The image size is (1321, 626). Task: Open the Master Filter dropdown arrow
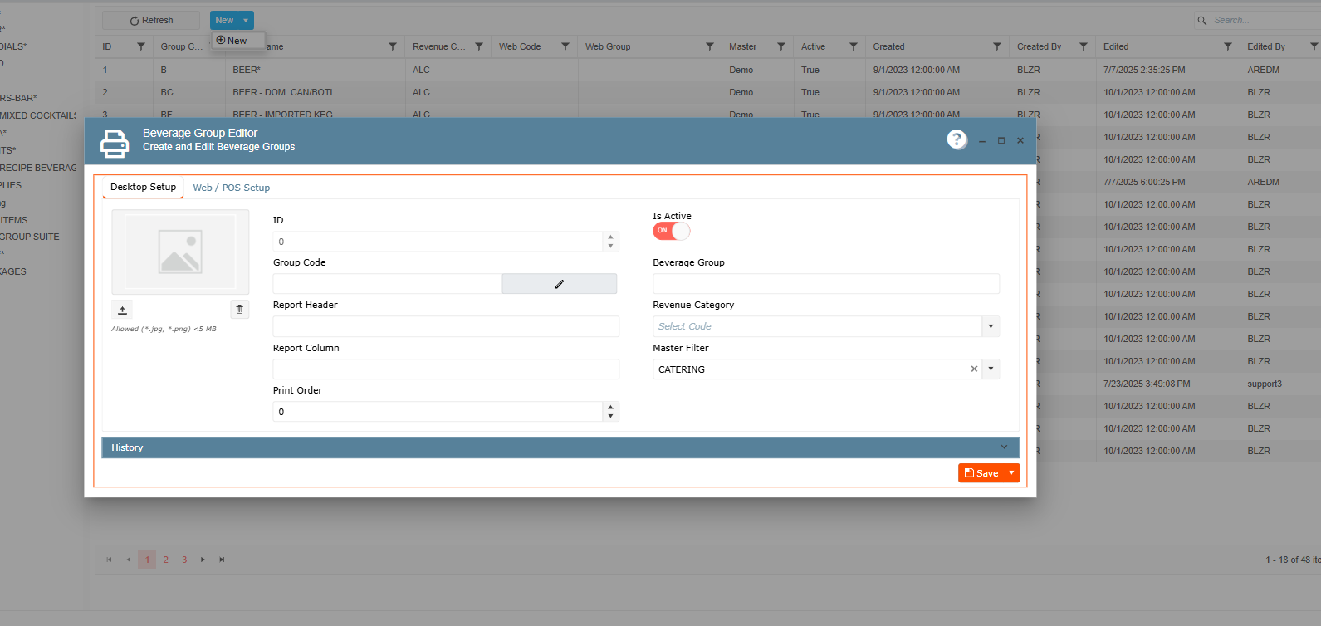(x=991, y=369)
